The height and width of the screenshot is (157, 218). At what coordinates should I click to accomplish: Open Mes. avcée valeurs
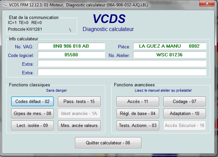click(x=79, y=125)
